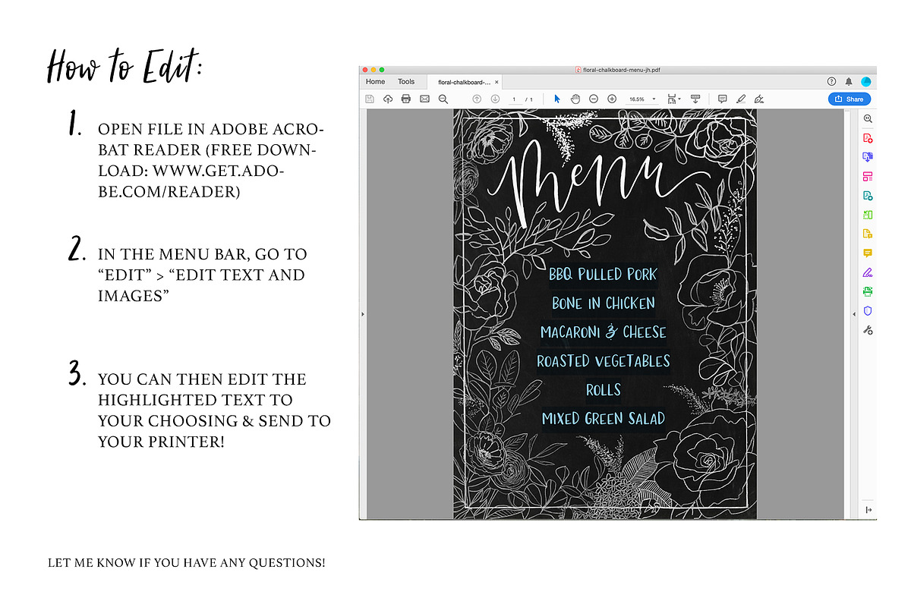Image resolution: width=911 pixels, height=607 pixels.
Task: Open the Help question mark icon
Action: (831, 81)
